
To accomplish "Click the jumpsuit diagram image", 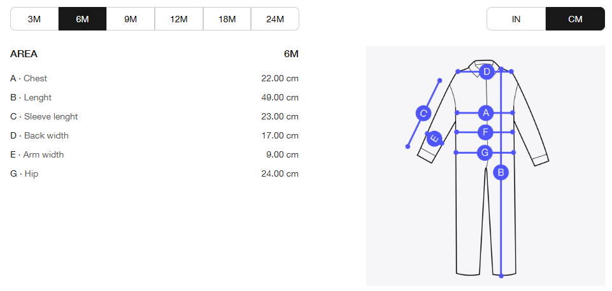I will pos(485,166).
